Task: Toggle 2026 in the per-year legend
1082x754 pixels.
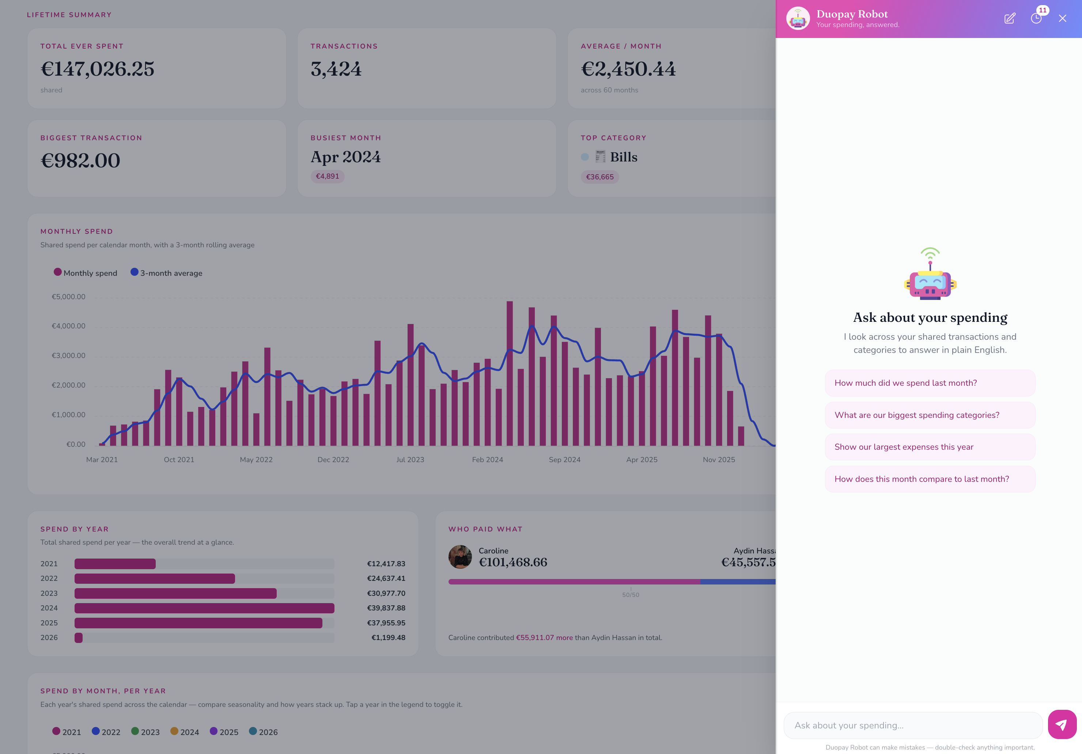Action: click(x=264, y=732)
